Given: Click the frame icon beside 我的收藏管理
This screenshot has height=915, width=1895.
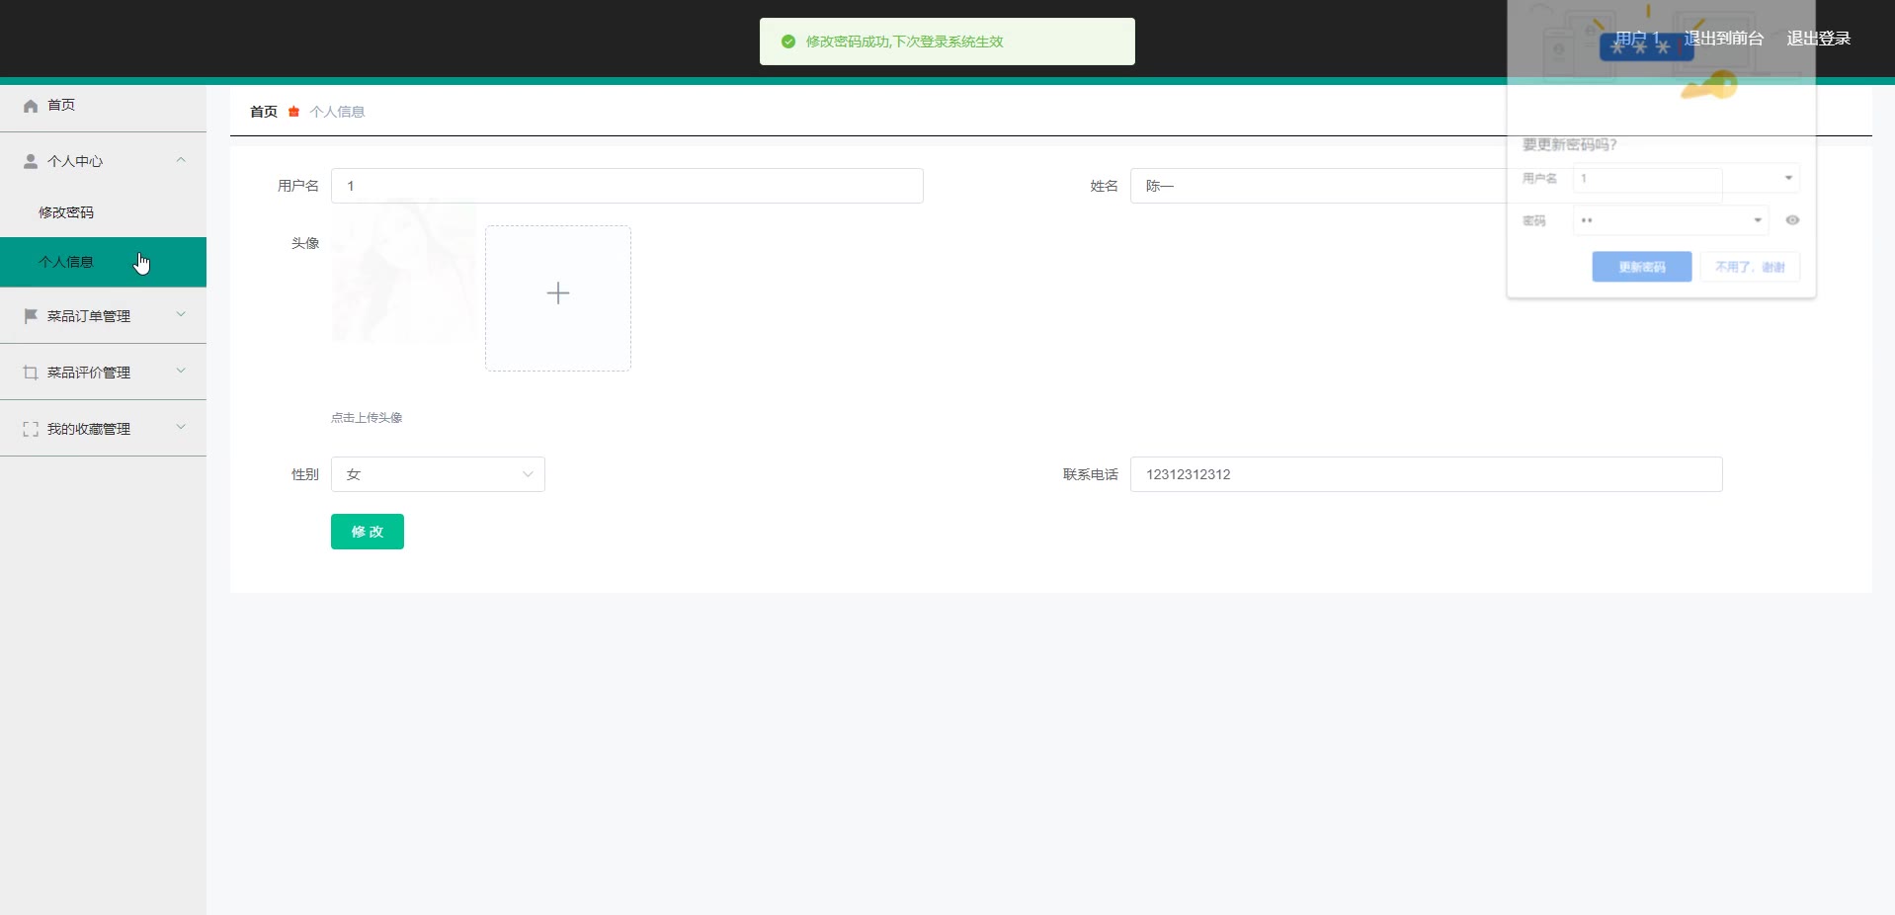Looking at the screenshot, I should coord(31,429).
